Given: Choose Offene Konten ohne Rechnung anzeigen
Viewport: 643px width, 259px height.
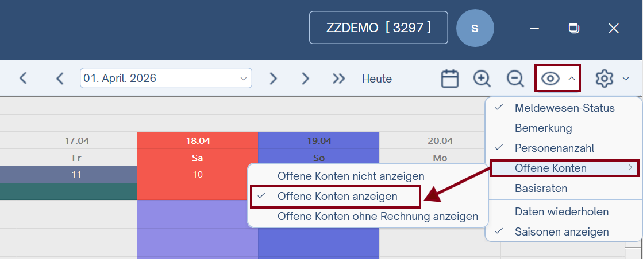Looking at the screenshot, I should click(x=378, y=217).
